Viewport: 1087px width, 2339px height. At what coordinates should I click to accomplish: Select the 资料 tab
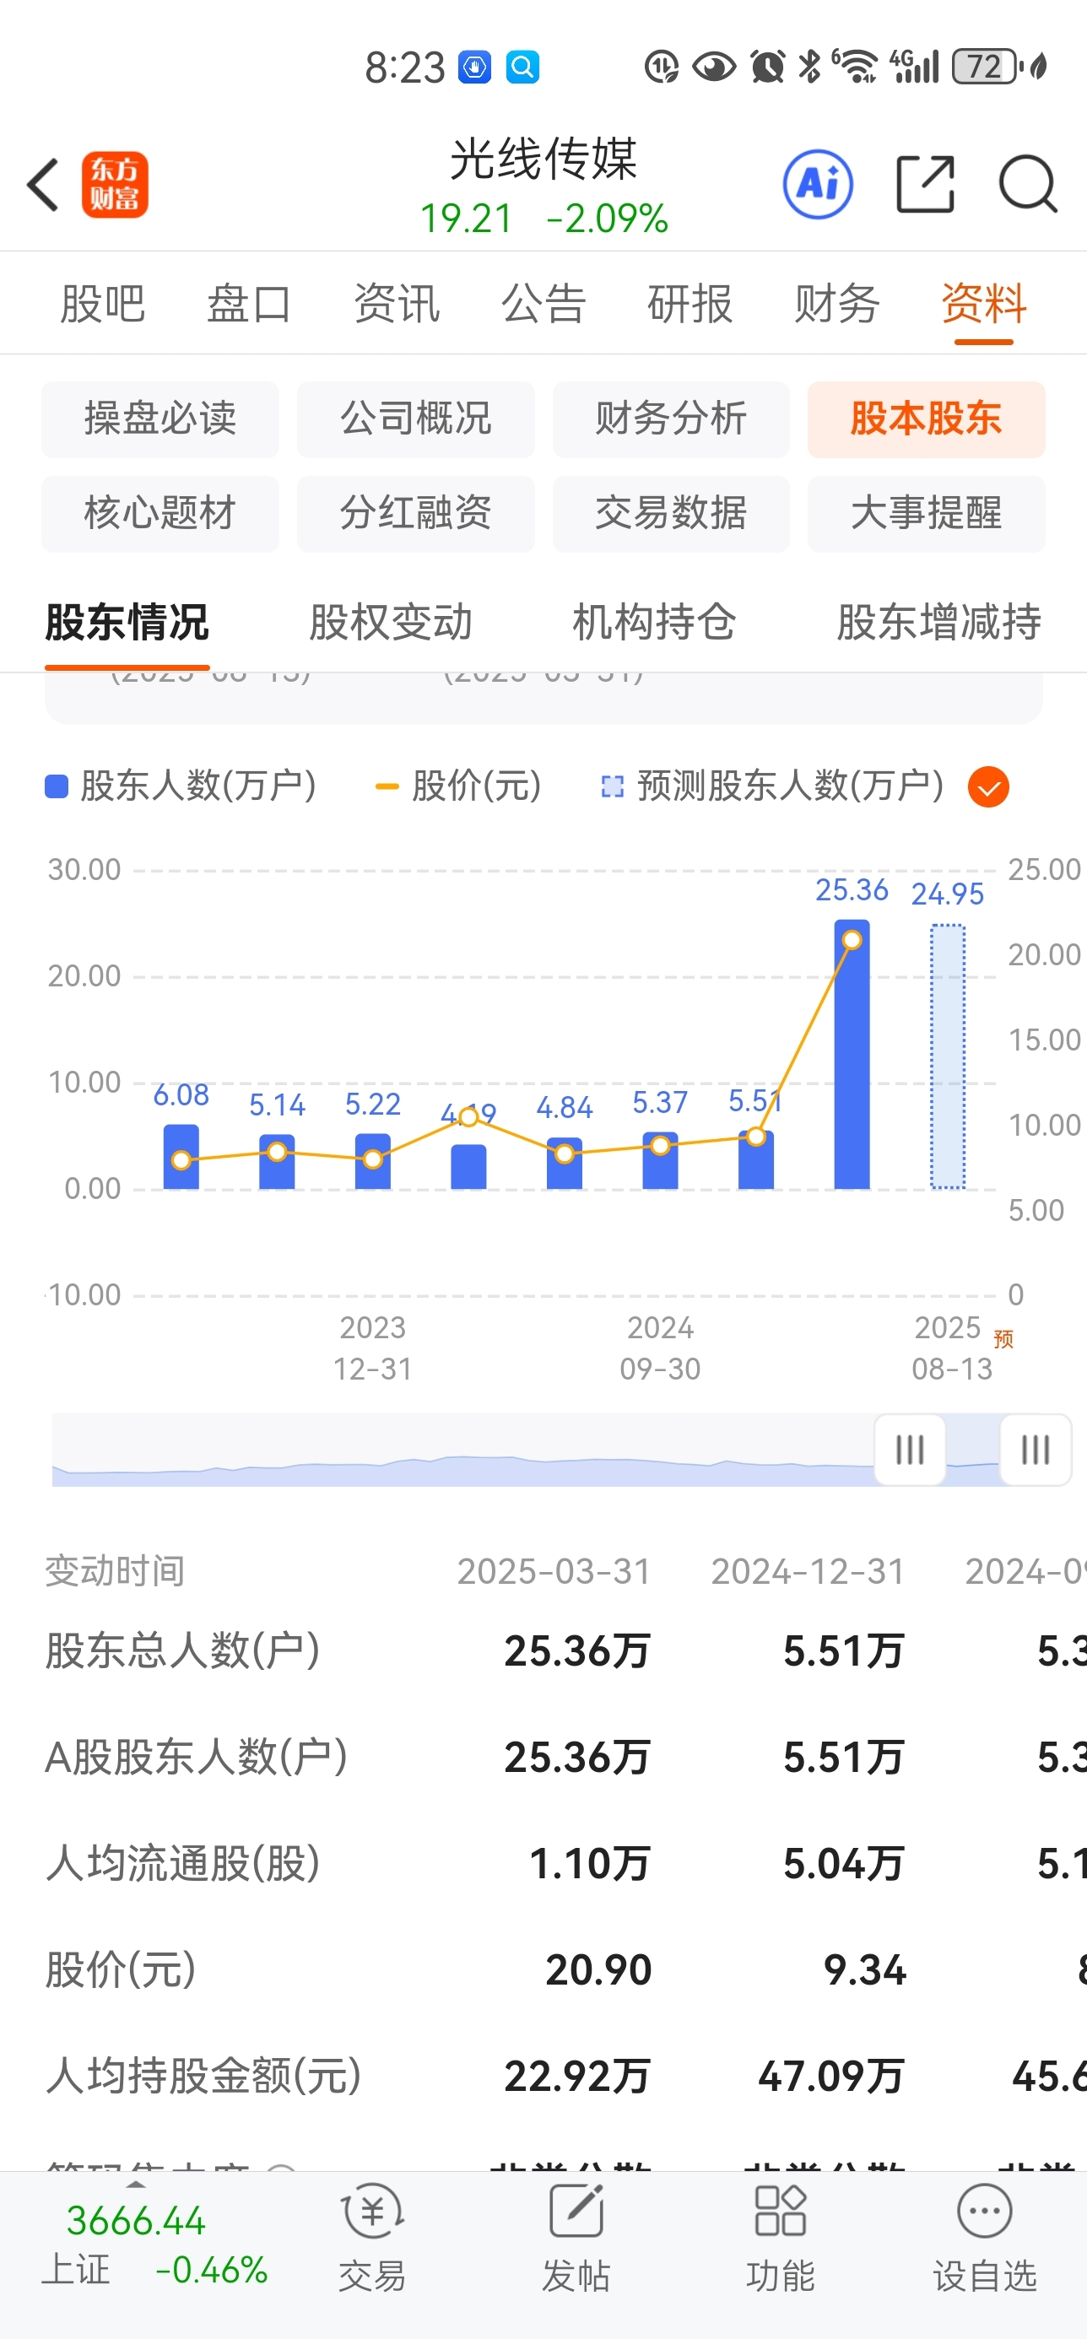[x=983, y=303]
